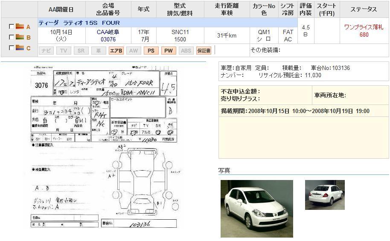Click the 車歴:自家用 text
Screen dimensions: 390x241
[x=236, y=68]
